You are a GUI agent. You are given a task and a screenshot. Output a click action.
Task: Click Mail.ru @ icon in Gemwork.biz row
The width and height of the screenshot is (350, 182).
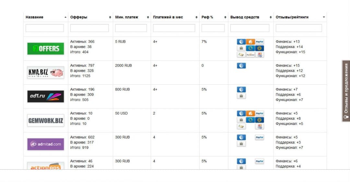[259, 120]
